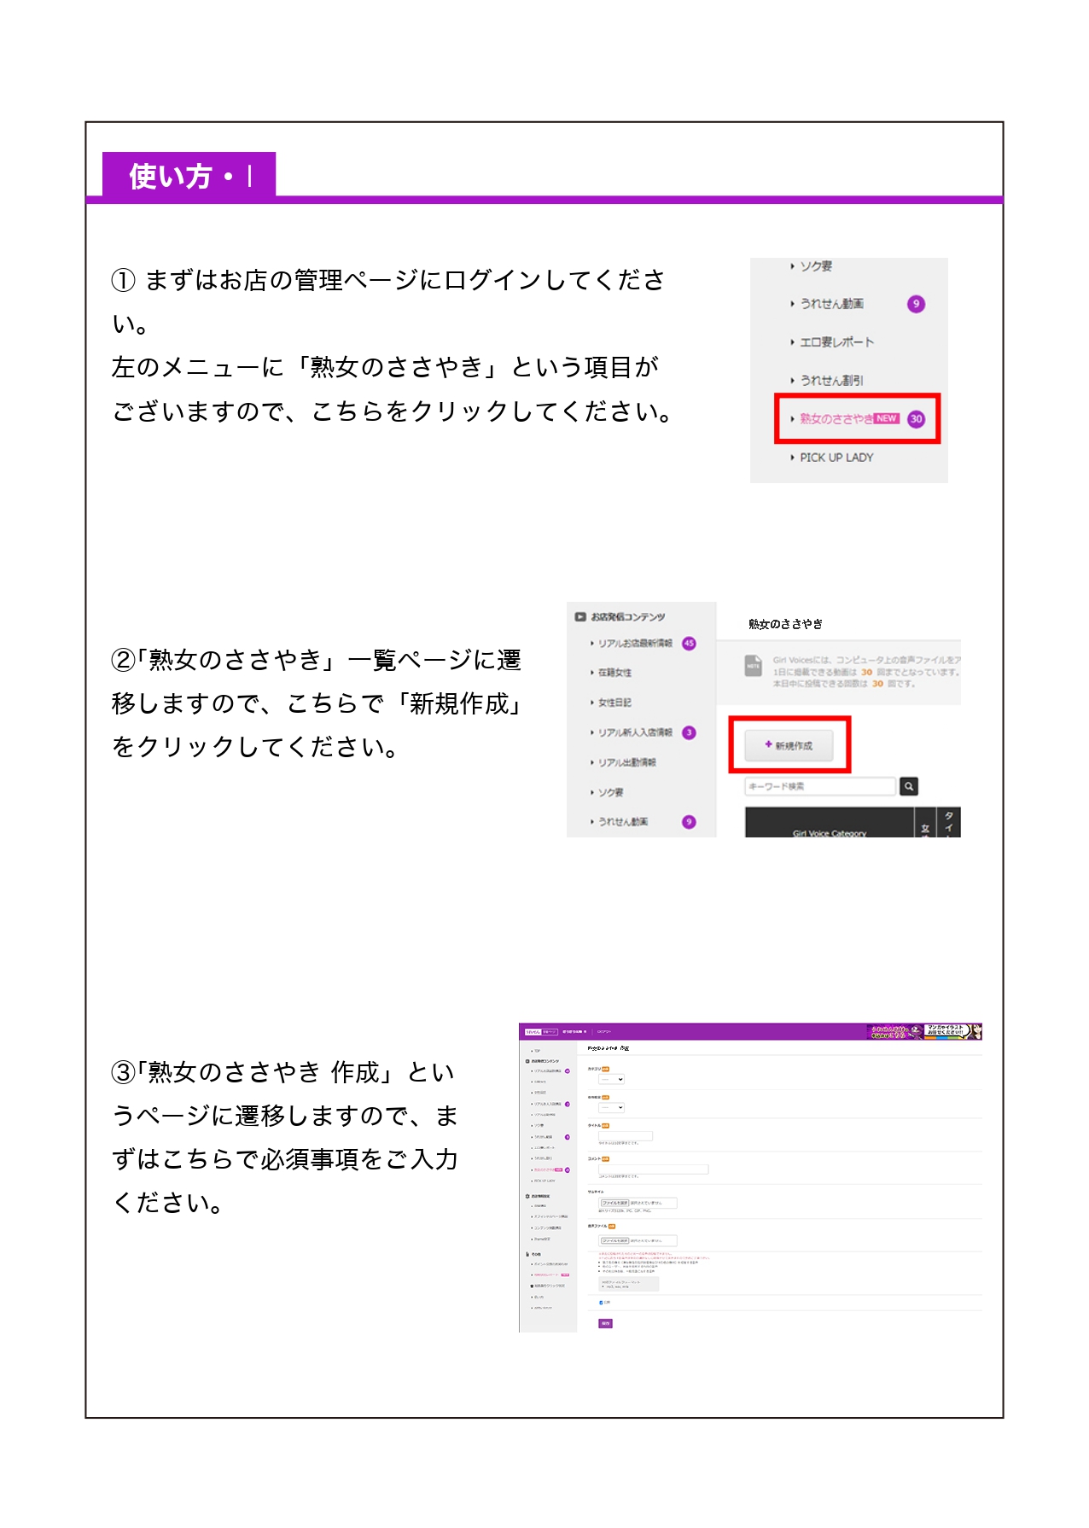Click the manga illustration banner in purple header
This screenshot has height=1528, width=1089.
pos(952,1031)
